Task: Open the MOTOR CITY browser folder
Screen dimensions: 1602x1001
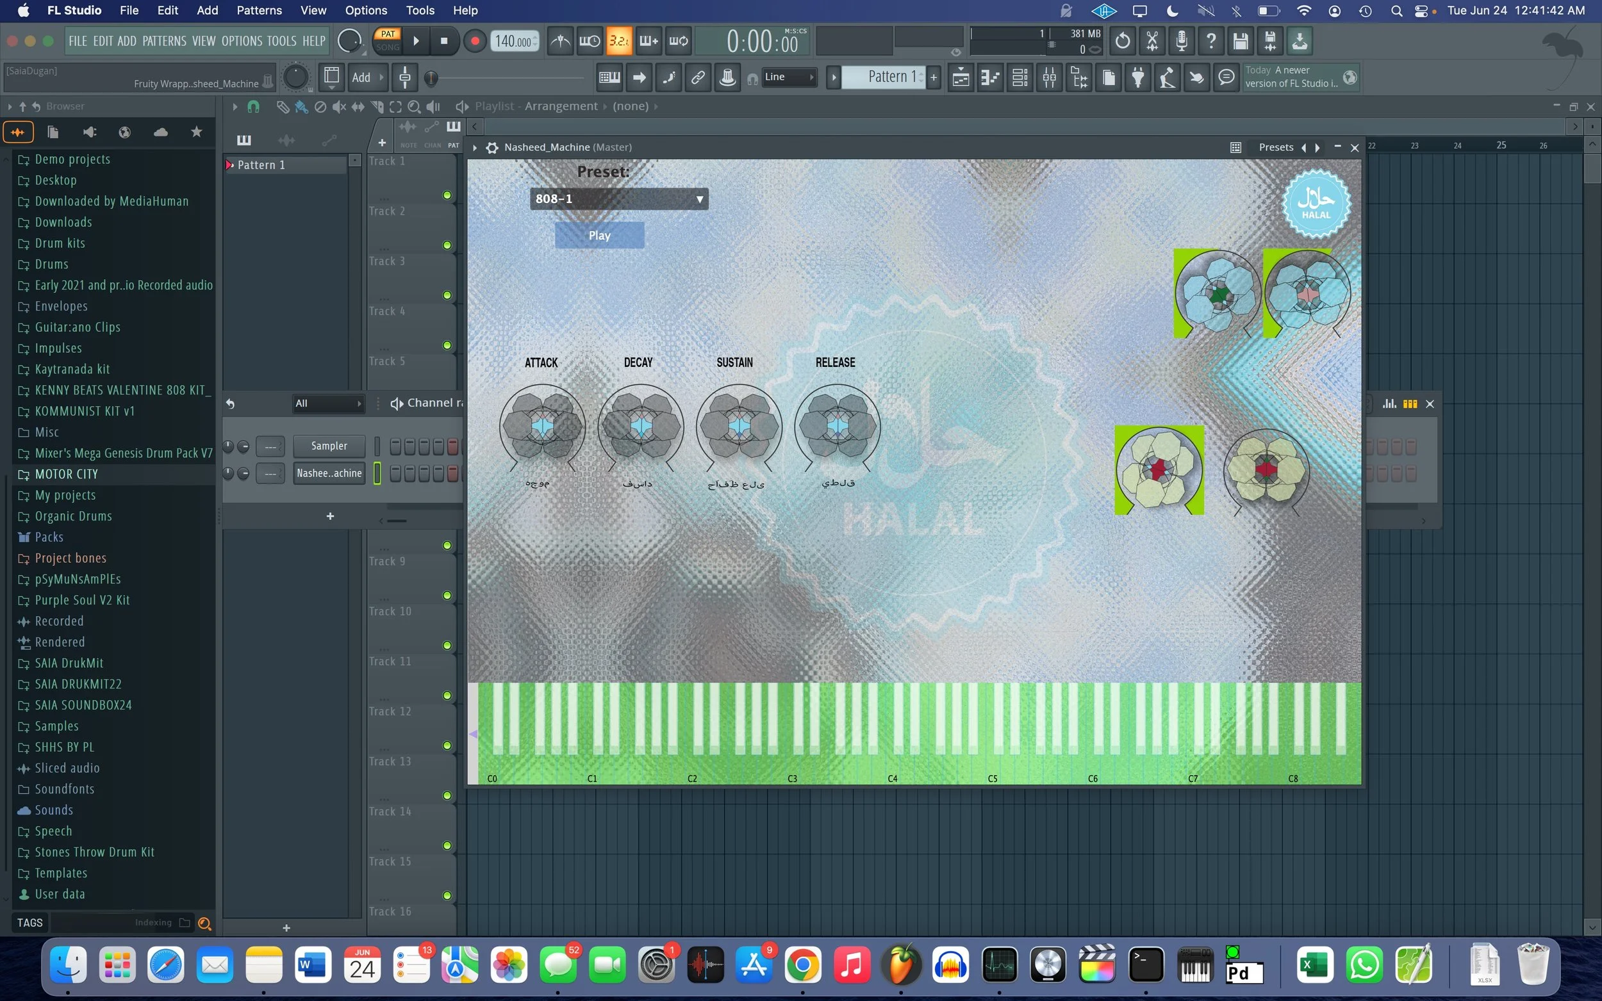Action: tap(66, 474)
